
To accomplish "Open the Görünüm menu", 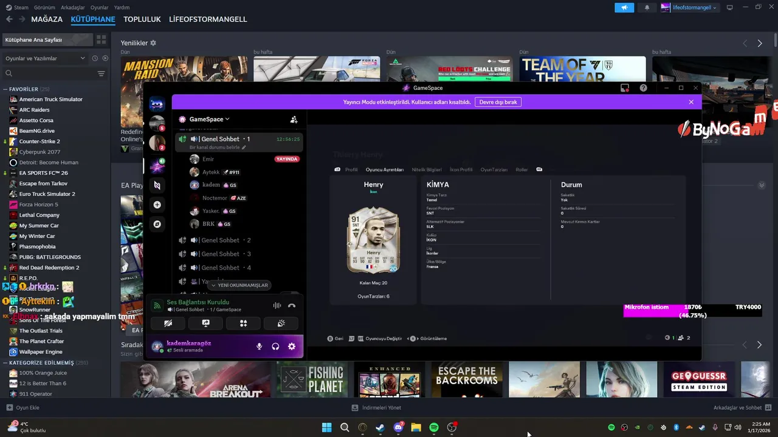I will tap(44, 7).
